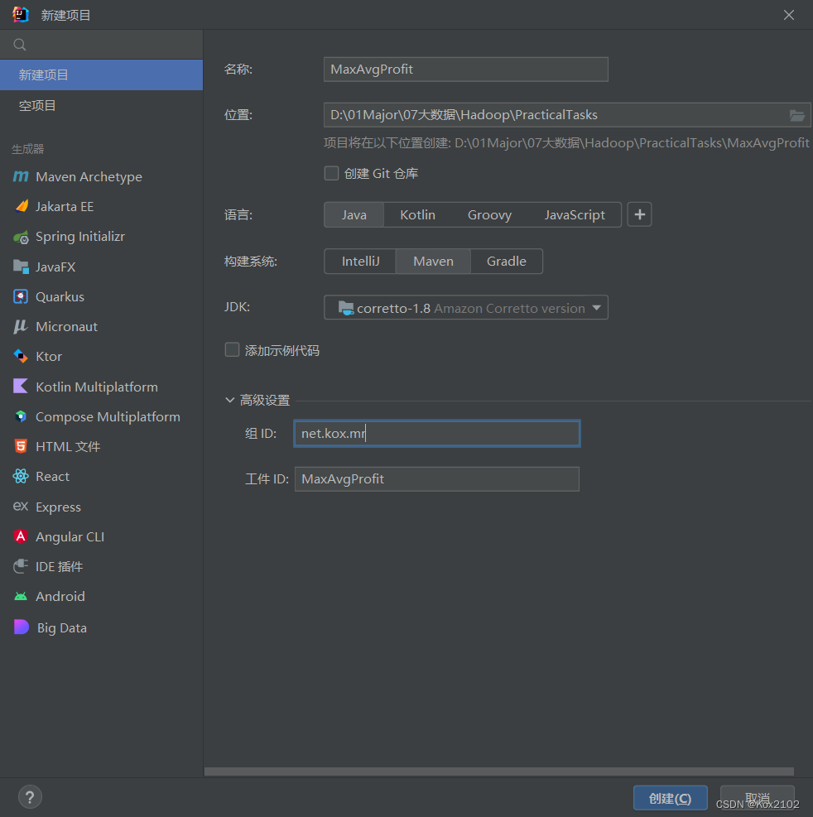
Task: Click the Spring Initializr leaf icon
Action: (21, 237)
